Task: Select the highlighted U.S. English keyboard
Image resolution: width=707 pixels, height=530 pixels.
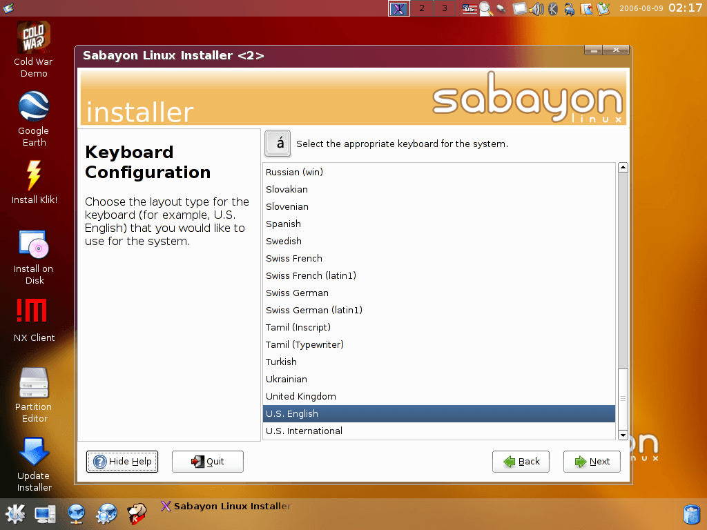Action: 438,414
